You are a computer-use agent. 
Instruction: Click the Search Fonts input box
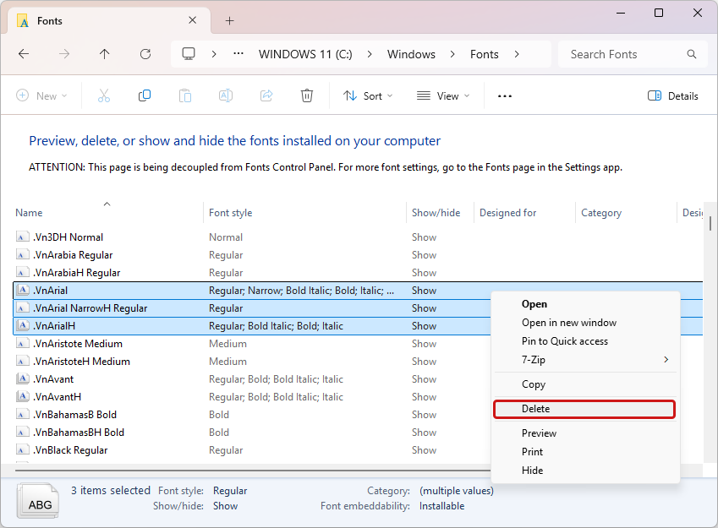click(x=633, y=54)
